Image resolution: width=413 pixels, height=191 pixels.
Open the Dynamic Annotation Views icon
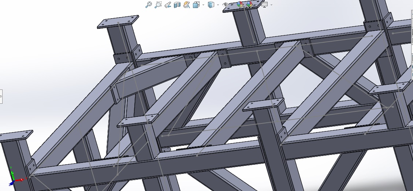pyautogui.click(x=187, y=5)
